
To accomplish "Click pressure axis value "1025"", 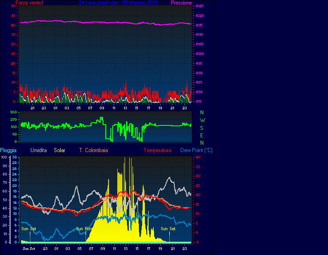I will point(200,6).
